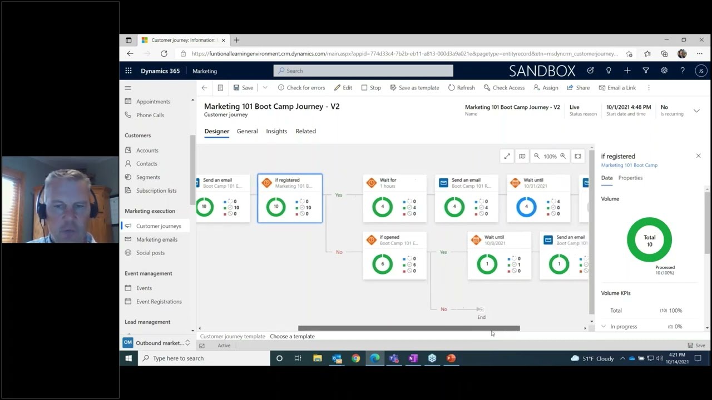Click Save as template
This screenshot has height=400, width=712.
(414, 88)
